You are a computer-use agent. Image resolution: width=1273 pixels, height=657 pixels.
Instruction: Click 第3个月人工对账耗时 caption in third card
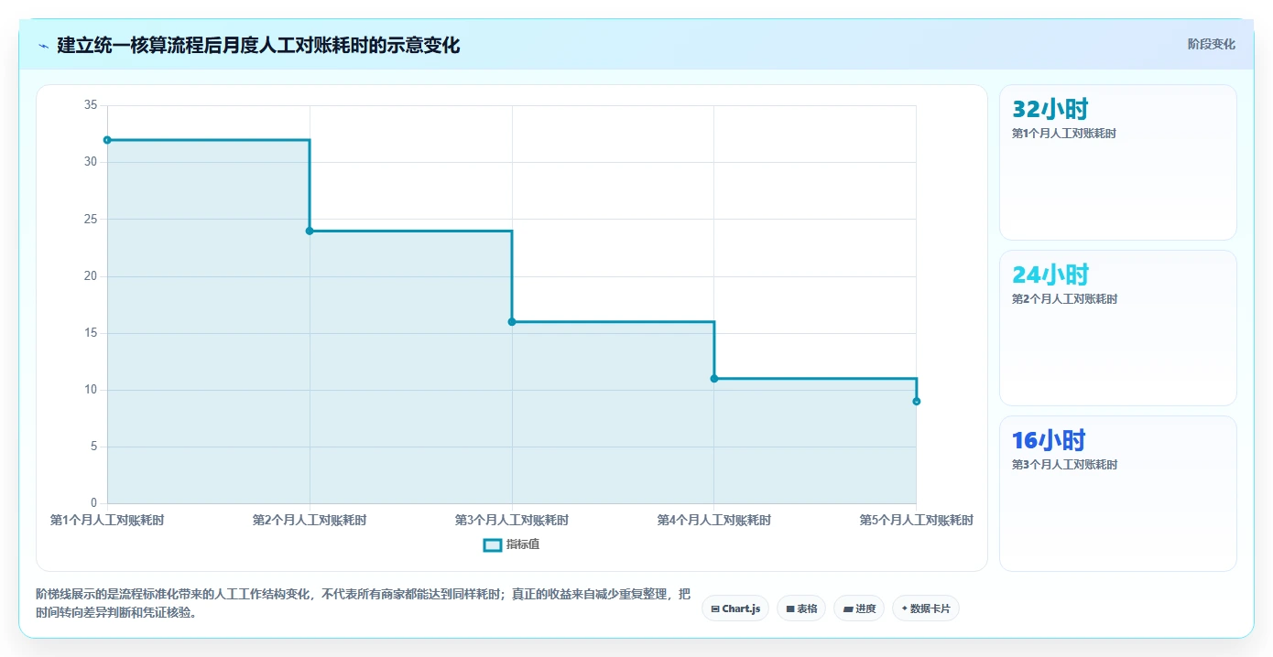point(1064,465)
